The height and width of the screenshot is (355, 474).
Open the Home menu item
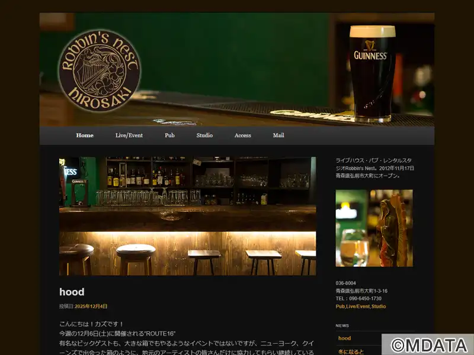pos(85,135)
